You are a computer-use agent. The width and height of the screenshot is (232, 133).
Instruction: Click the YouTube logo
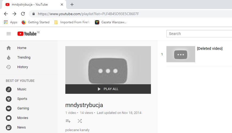(x=27, y=34)
